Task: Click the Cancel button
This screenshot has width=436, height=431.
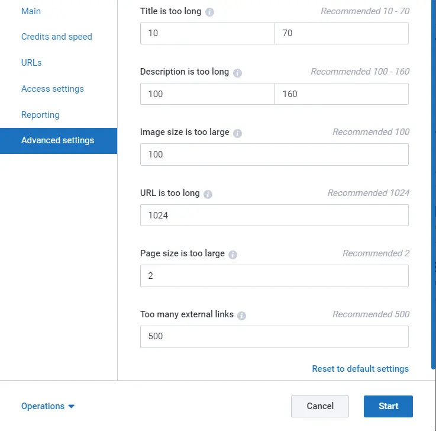Action: tap(320, 406)
